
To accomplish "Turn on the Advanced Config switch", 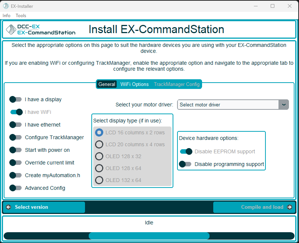I will click(16, 188).
